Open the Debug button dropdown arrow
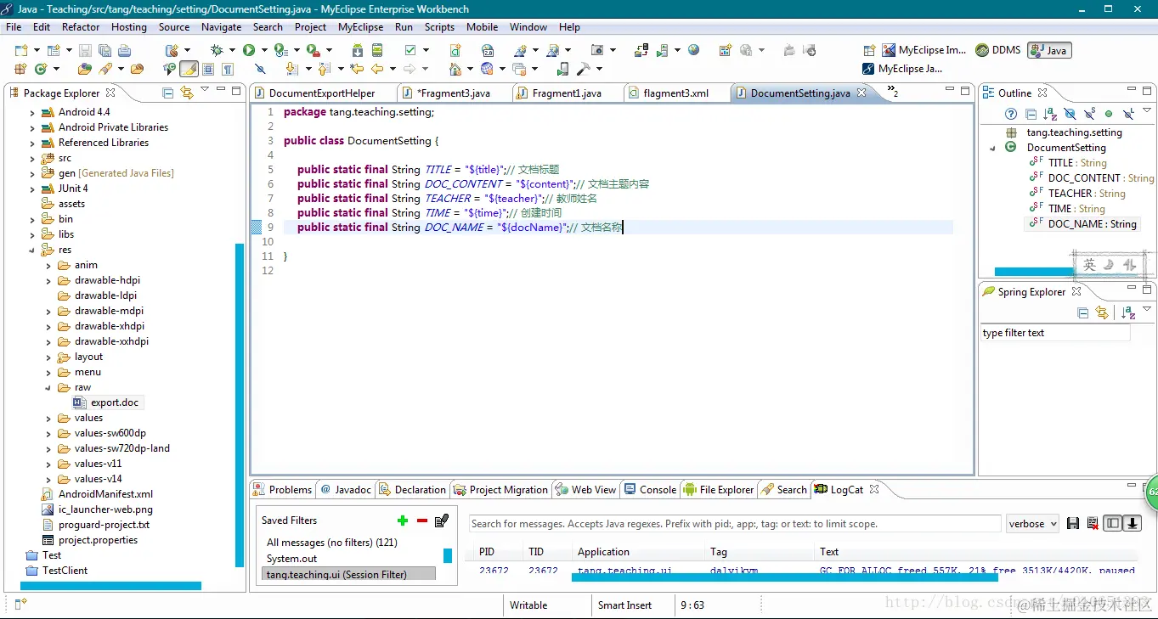The width and height of the screenshot is (1158, 619). 232,50
